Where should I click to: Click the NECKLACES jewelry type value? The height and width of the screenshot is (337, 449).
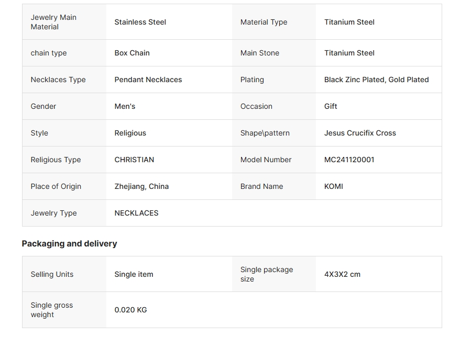(136, 213)
